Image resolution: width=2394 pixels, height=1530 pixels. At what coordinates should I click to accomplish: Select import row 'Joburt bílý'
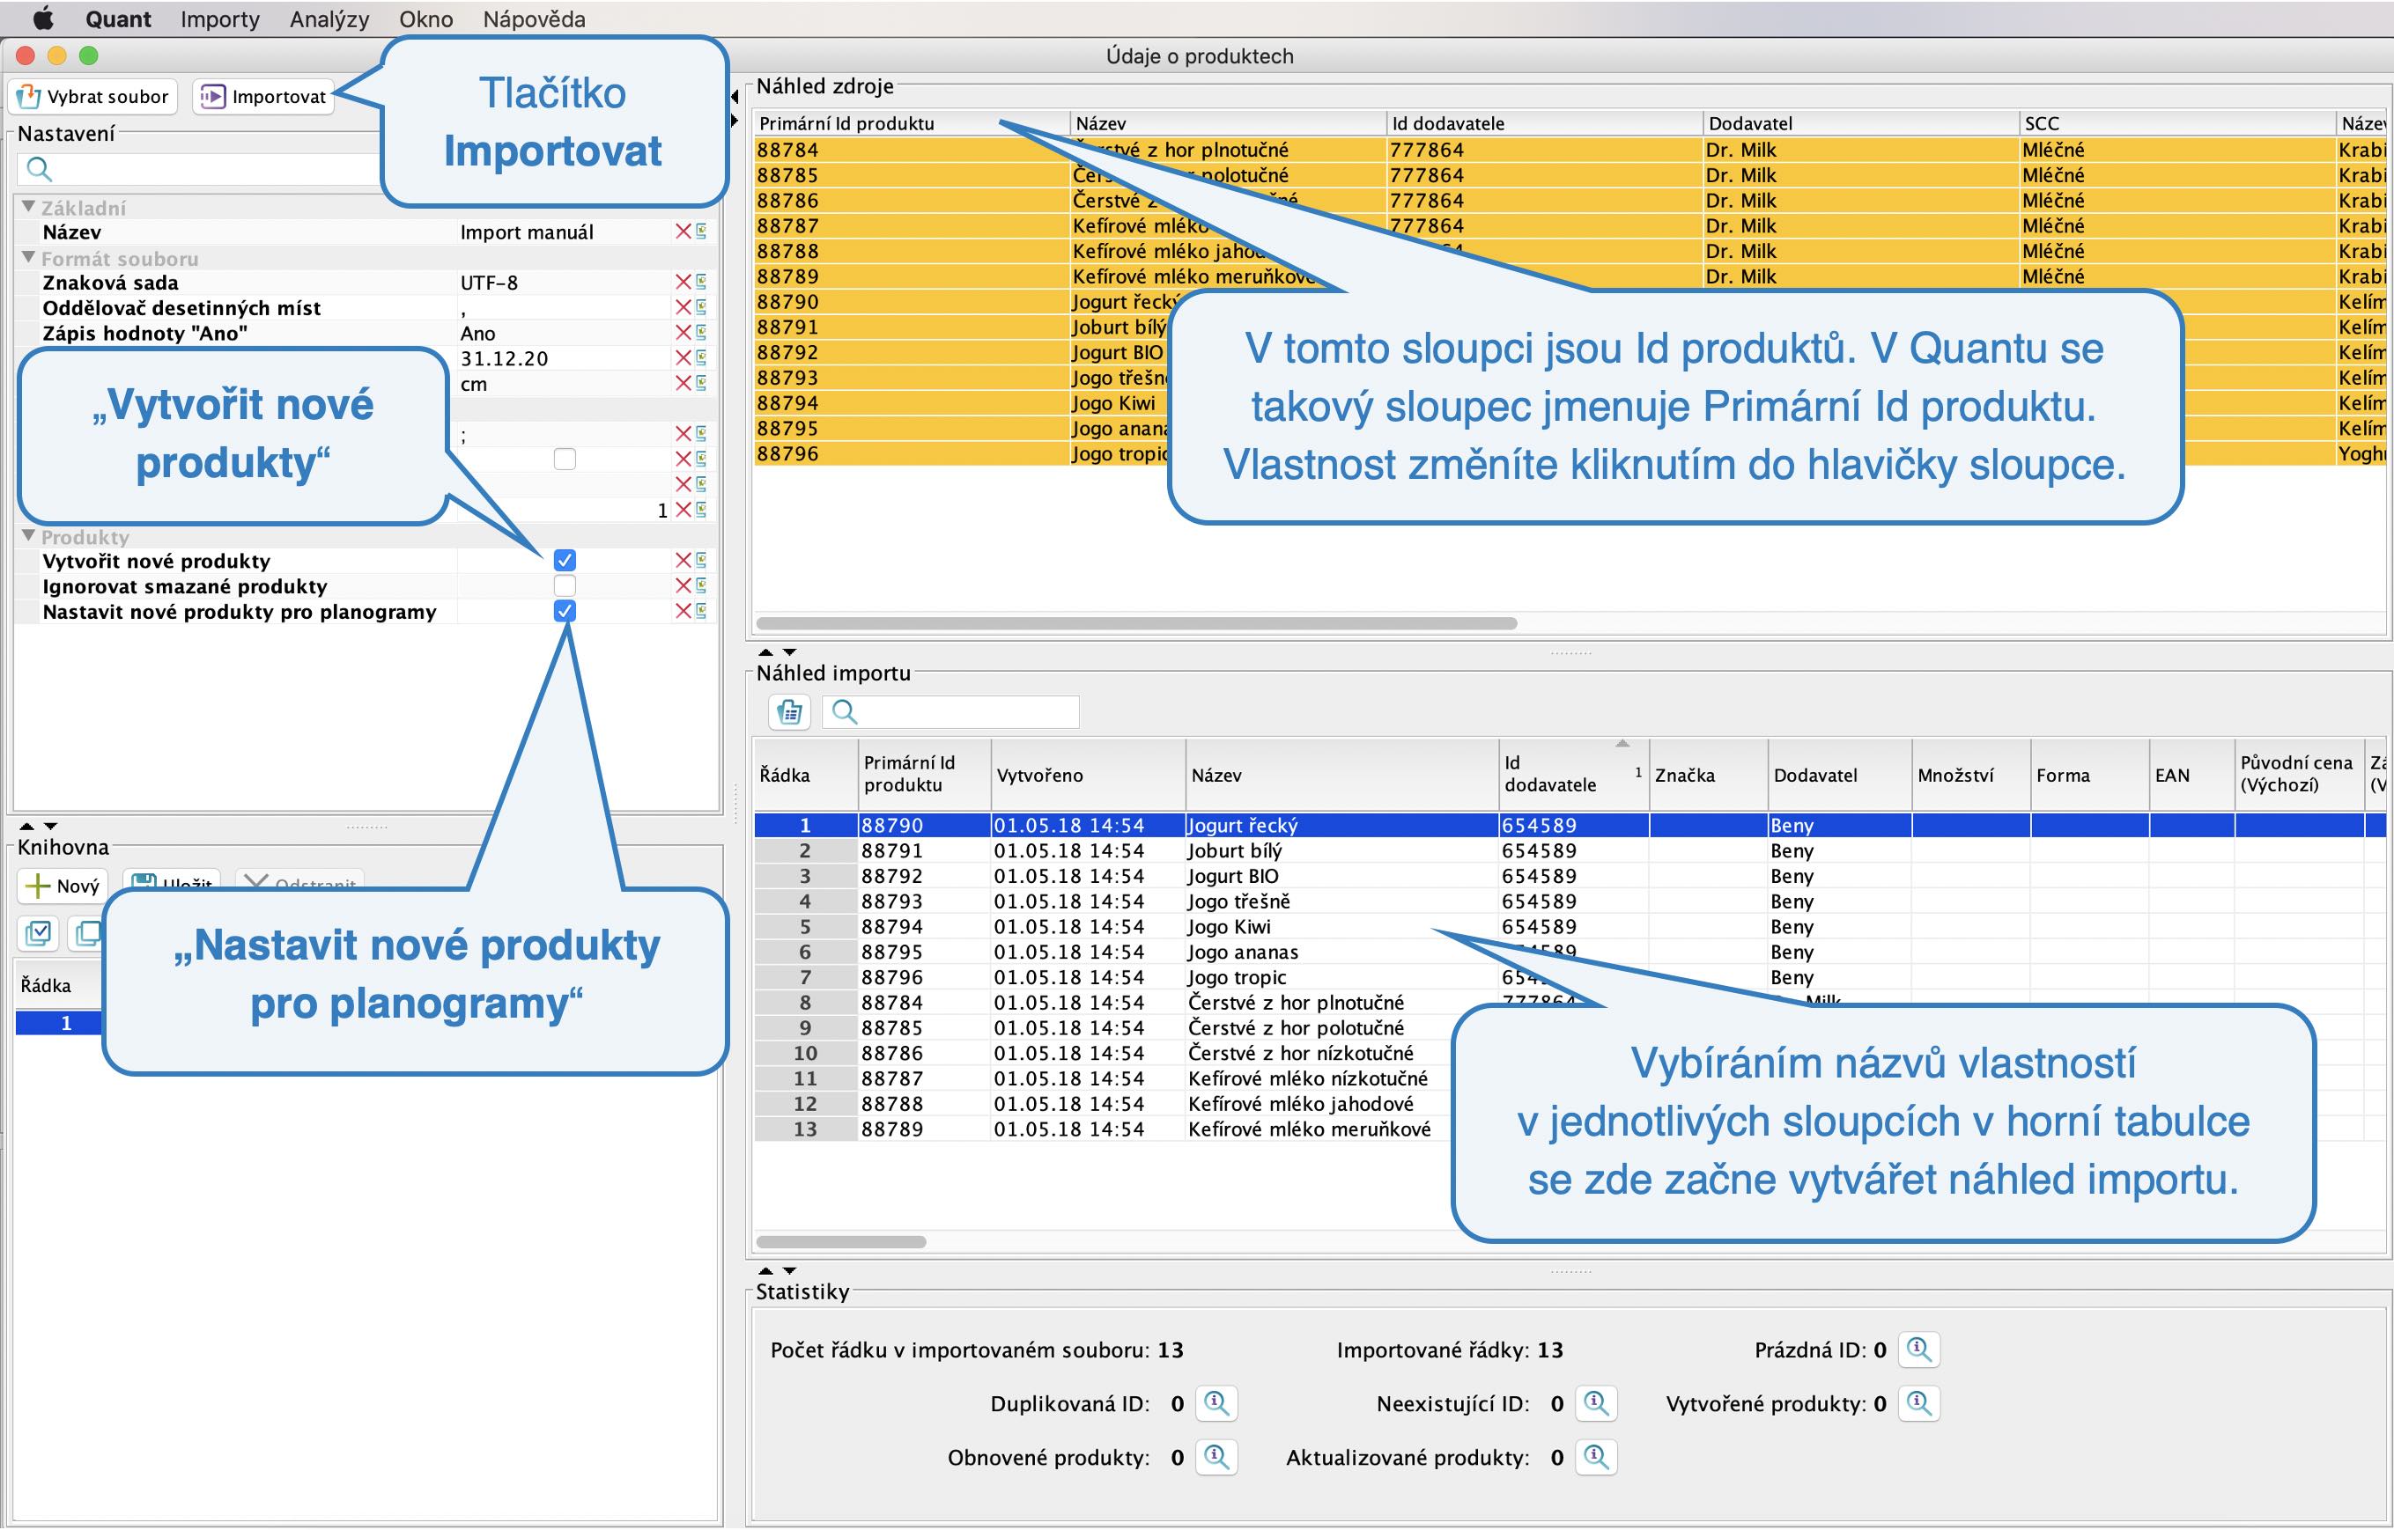(x=1570, y=850)
